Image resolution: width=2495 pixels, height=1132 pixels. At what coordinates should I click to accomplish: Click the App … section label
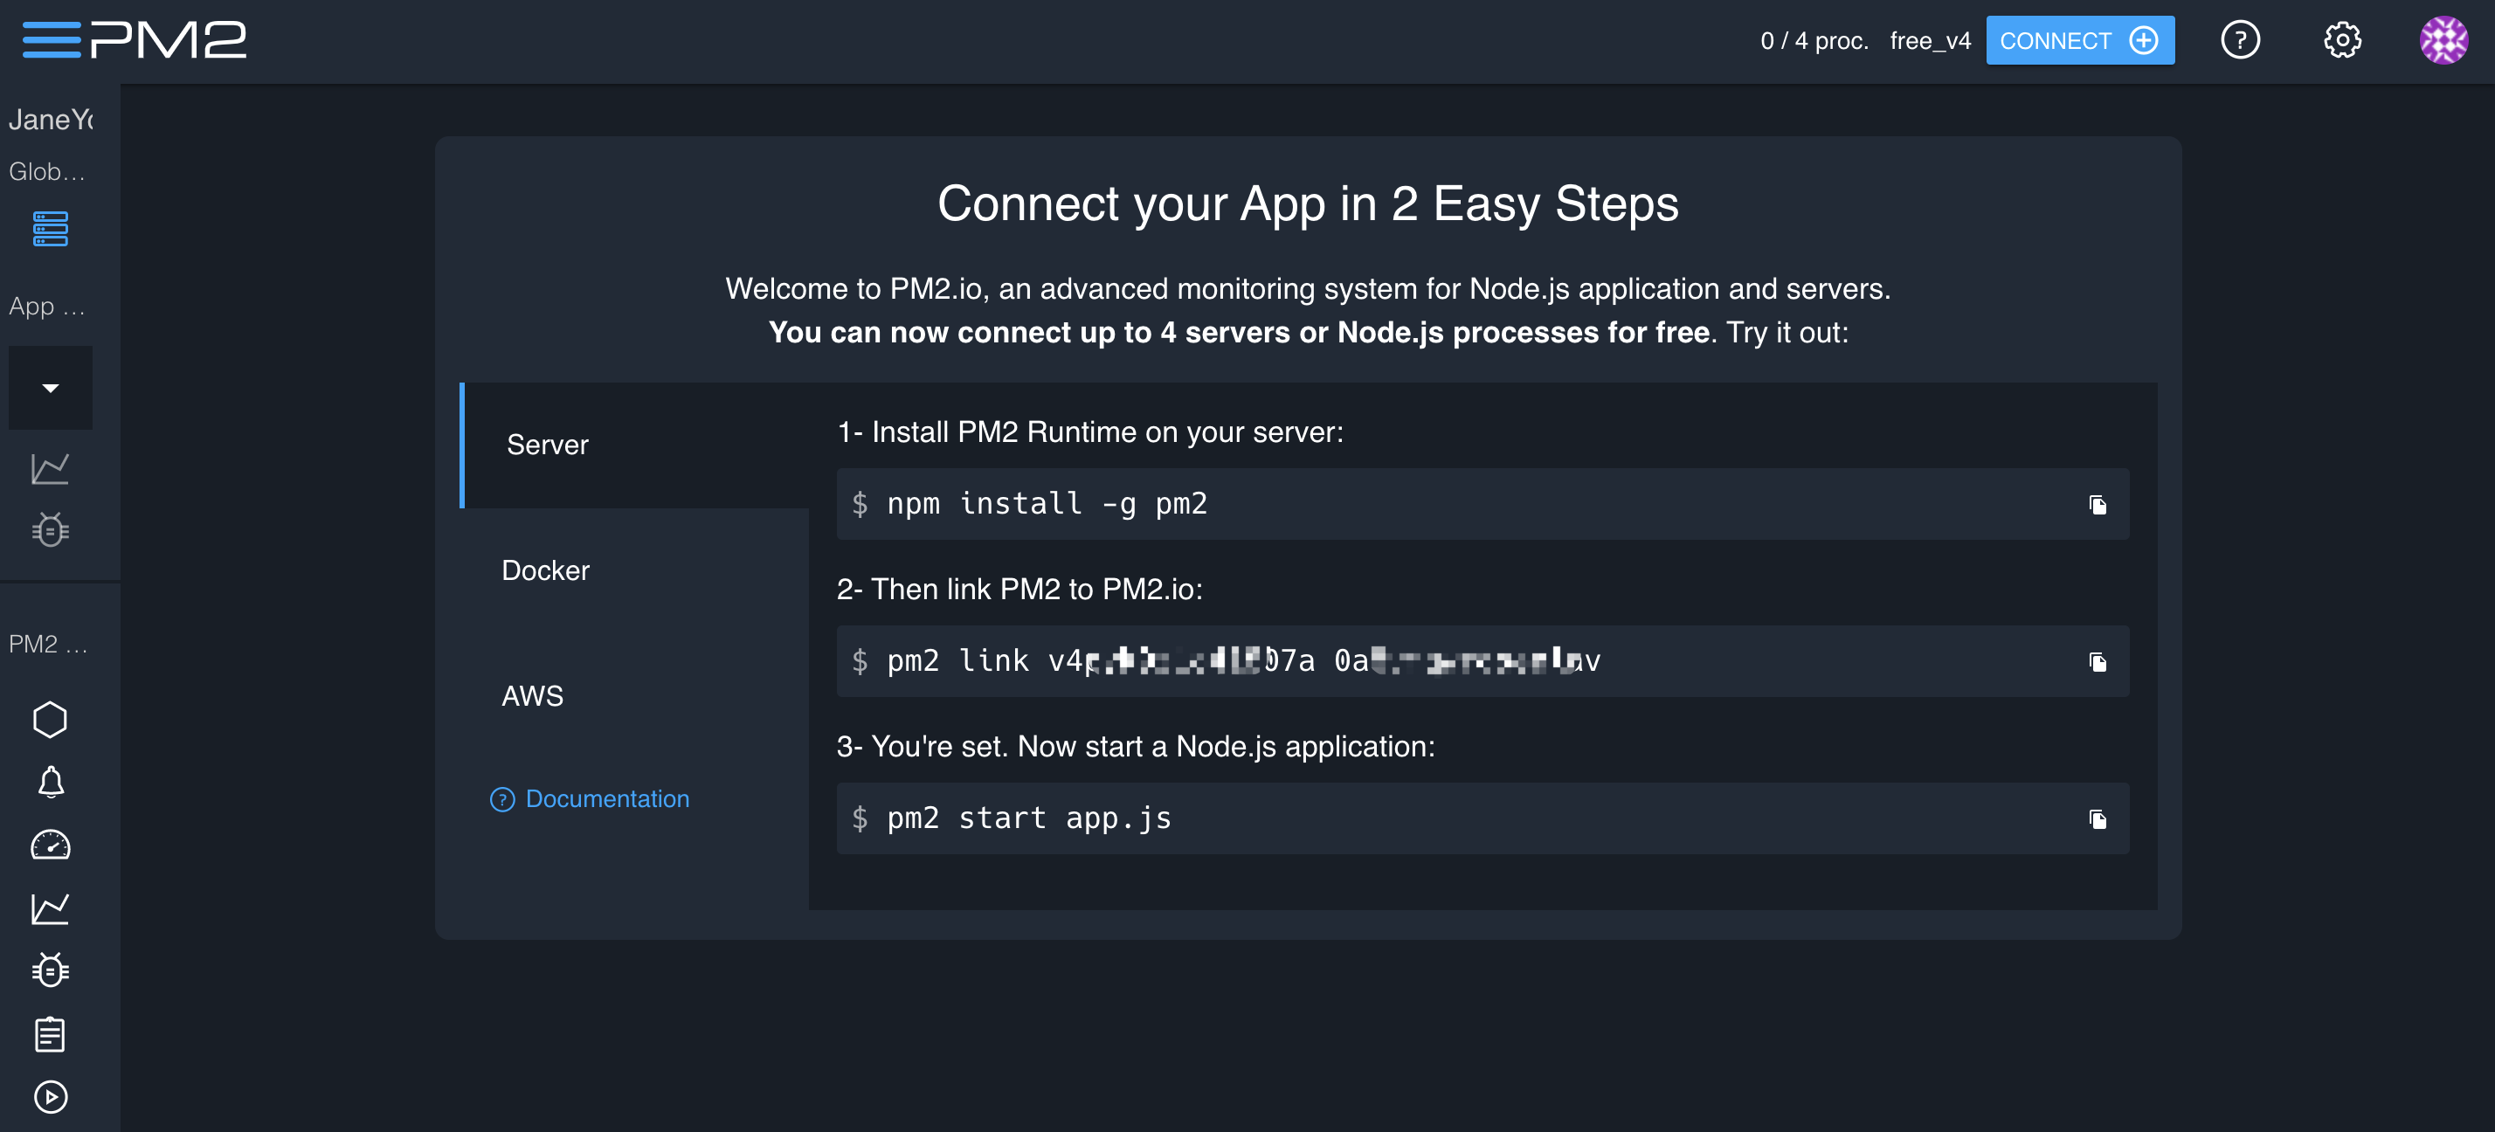point(46,306)
